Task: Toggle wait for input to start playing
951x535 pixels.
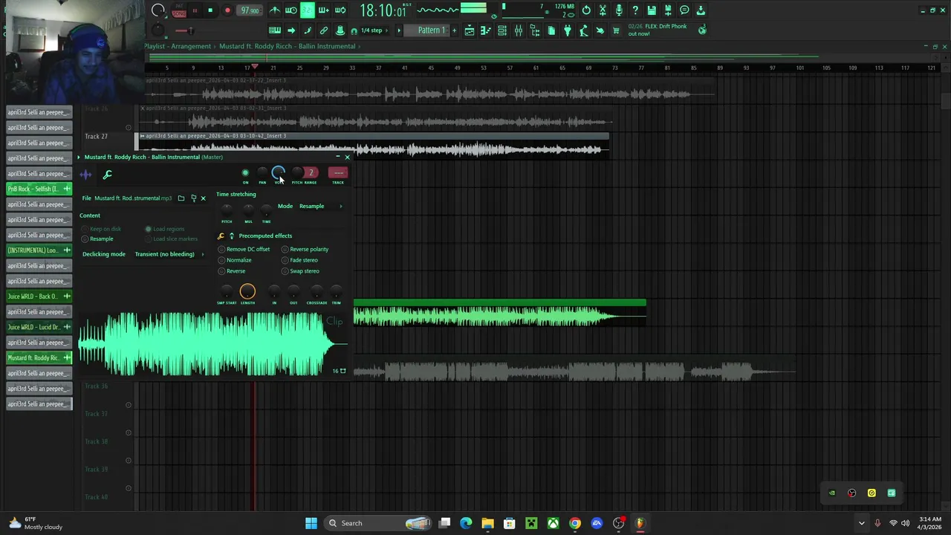Action: (x=291, y=10)
